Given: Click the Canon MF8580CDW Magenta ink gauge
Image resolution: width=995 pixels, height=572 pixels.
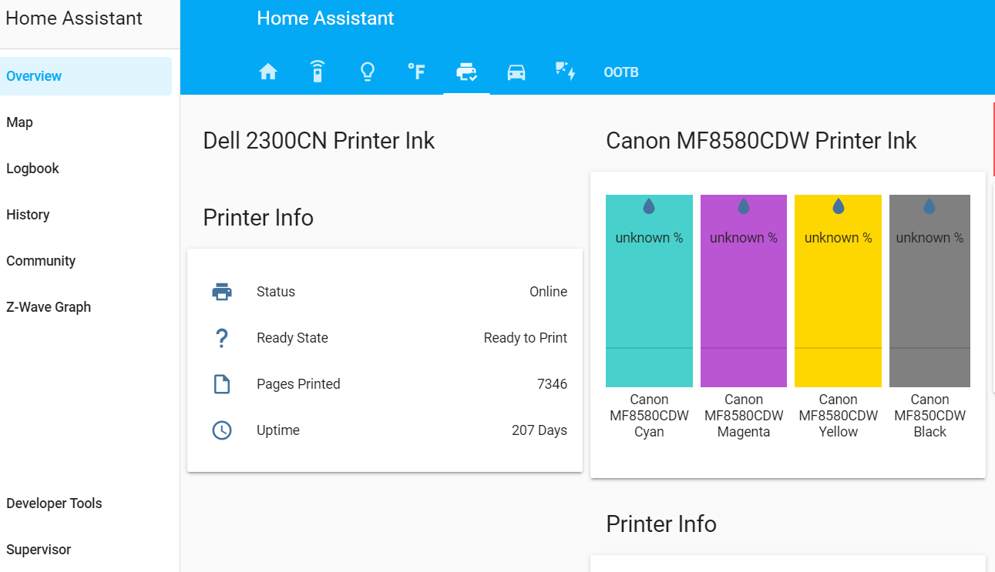Looking at the screenshot, I should [743, 290].
